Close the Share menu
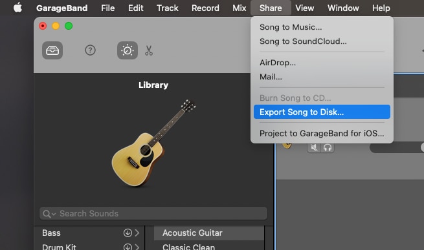The height and width of the screenshot is (250, 424). pyautogui.click(x=271, y=8)
